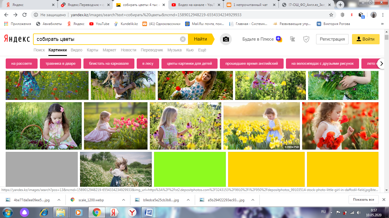This screenshot has height=218, width=389.
Task: Open the 'Kundelik.kz' bookmark
Action: pyautogui.click(x=126, y=24)
